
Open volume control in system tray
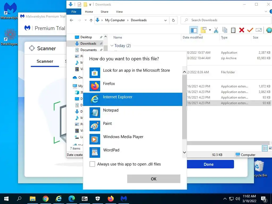coord(237,199)
